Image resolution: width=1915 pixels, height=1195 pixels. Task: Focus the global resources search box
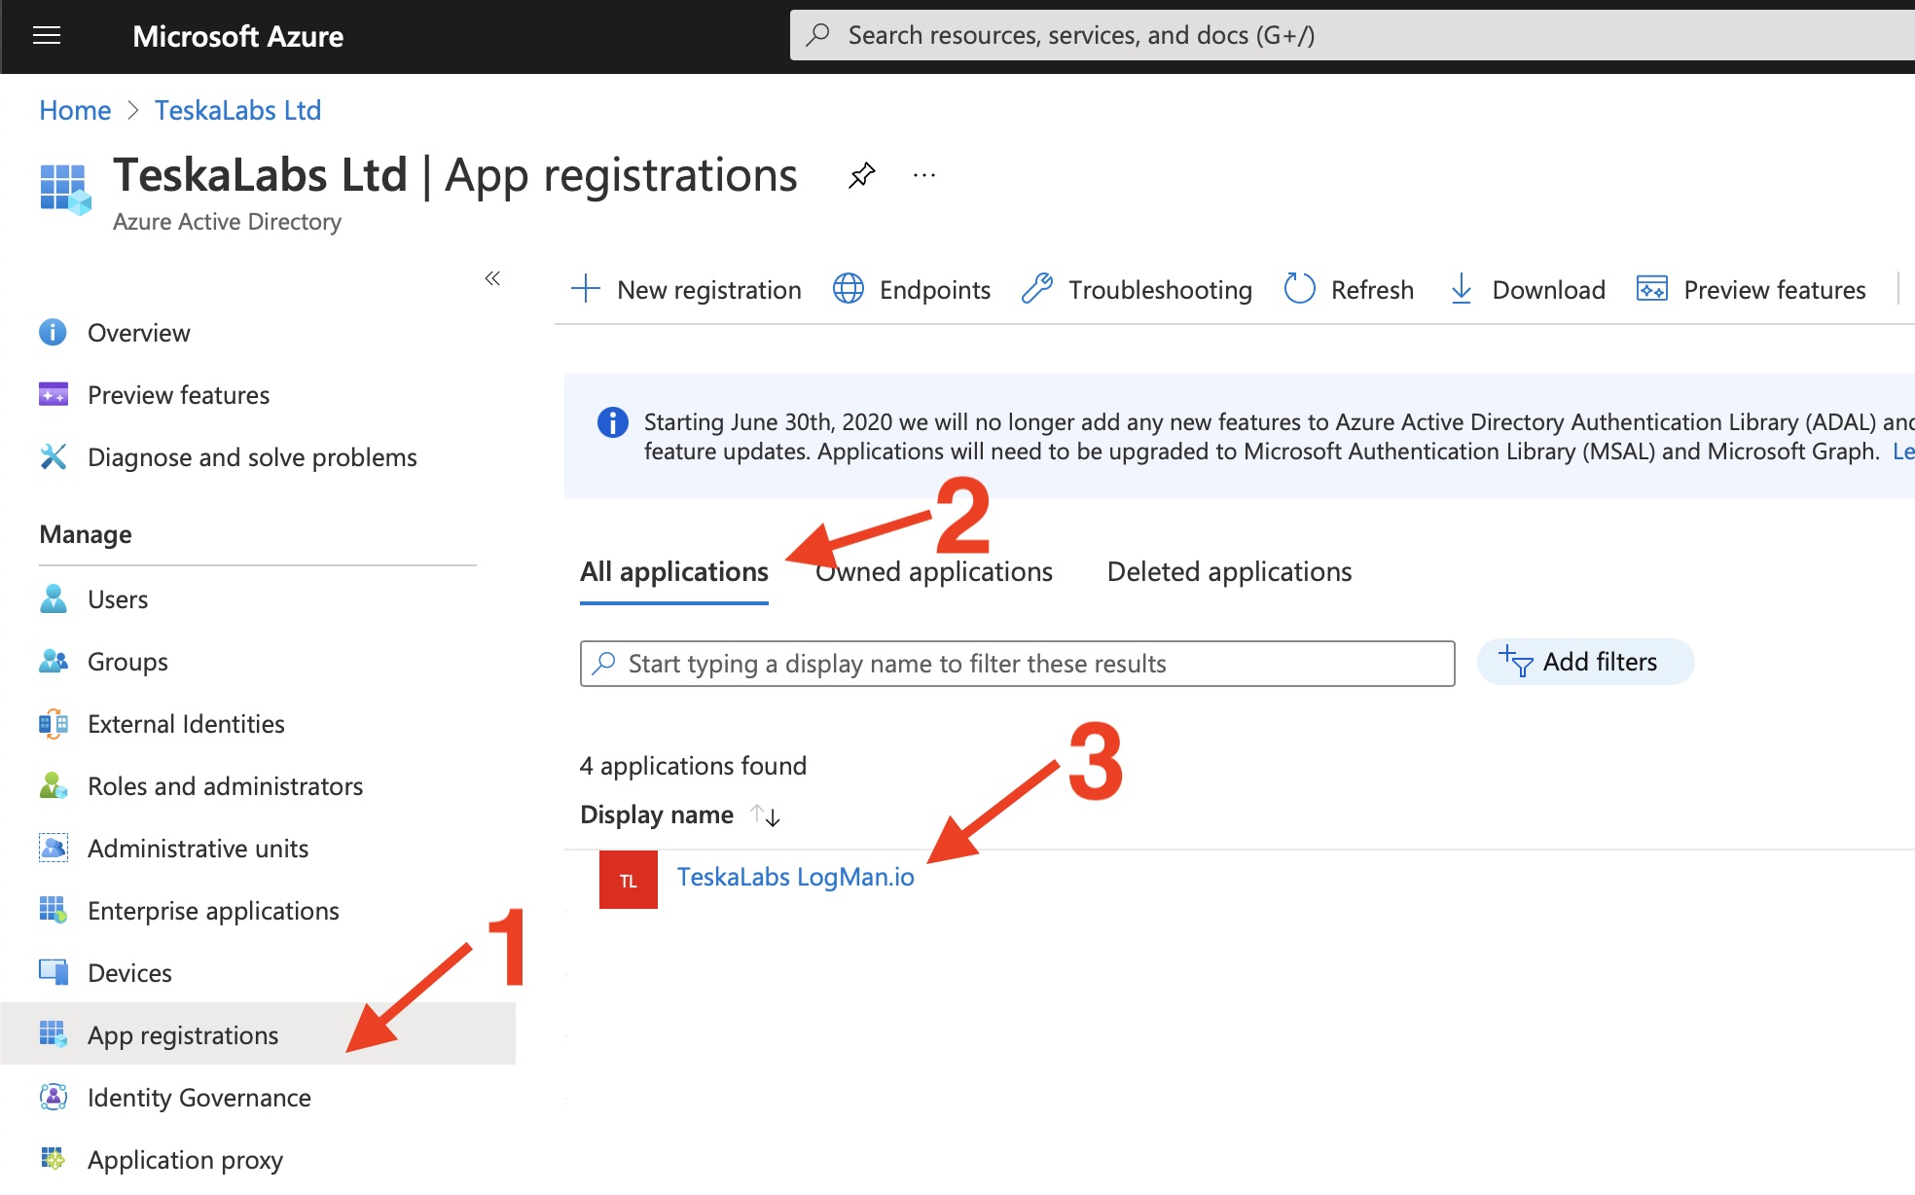tap(1353, 35)
